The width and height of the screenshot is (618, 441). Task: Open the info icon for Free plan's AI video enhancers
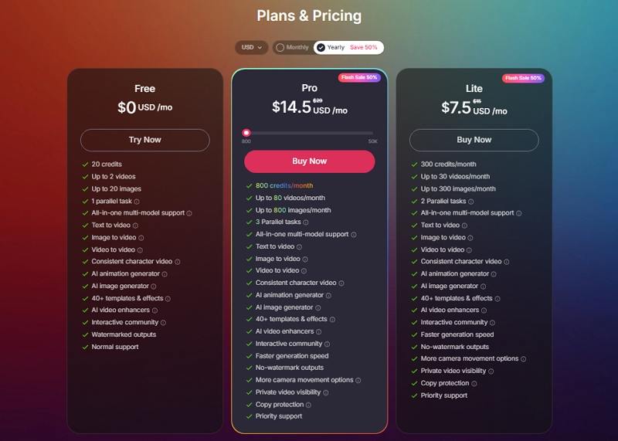click(155, 310)
